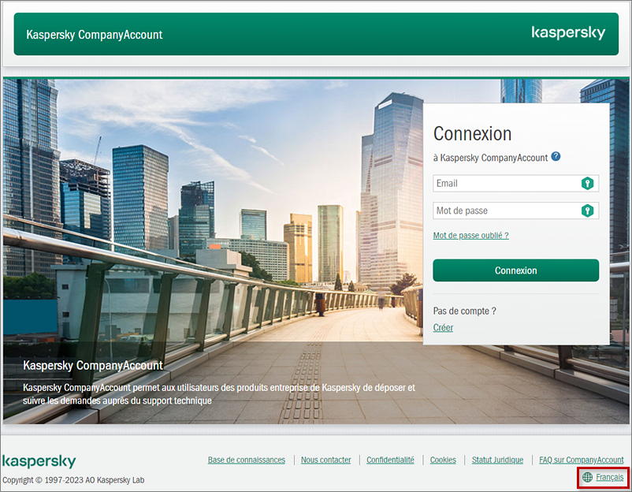632x492 pixels.
Task: Click the key icon in Email field
Action: (587, 184)
